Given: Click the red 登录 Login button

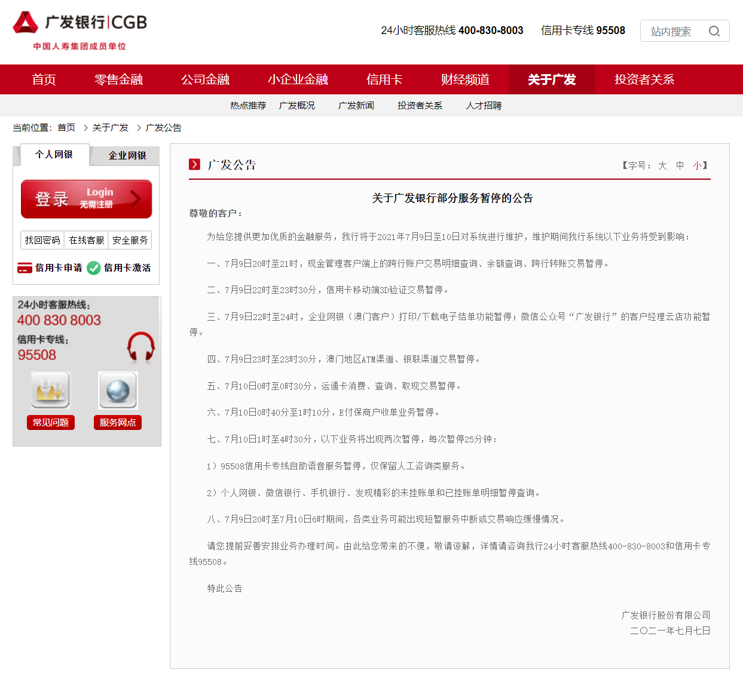Looking at the screenshot, I should 87,199.
